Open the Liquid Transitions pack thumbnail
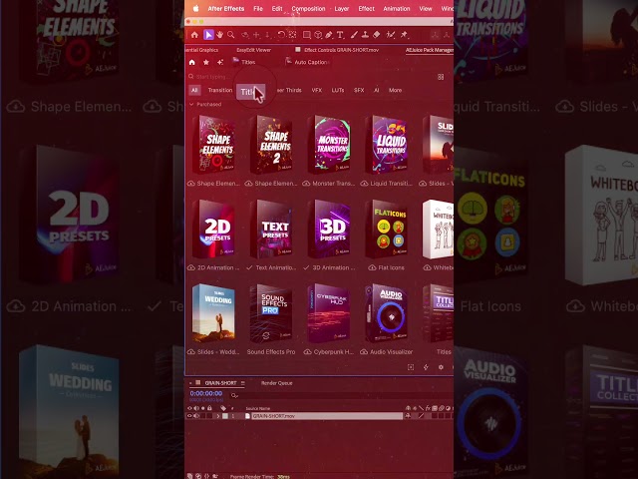 coord(387,145)
